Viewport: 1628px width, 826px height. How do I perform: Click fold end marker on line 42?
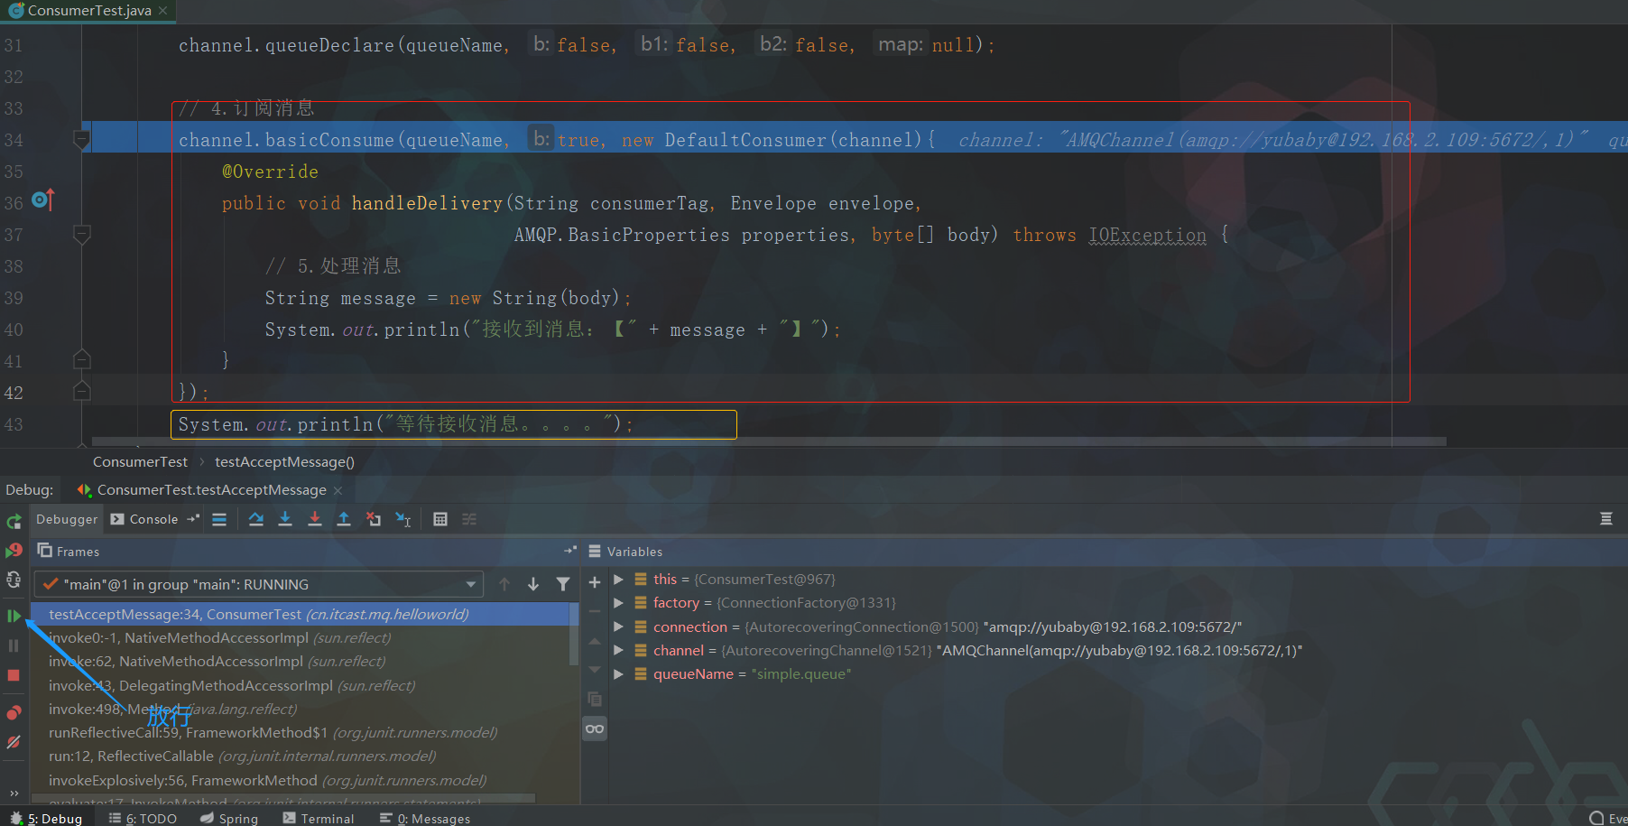pyautogui.click(x=81, y=392)
